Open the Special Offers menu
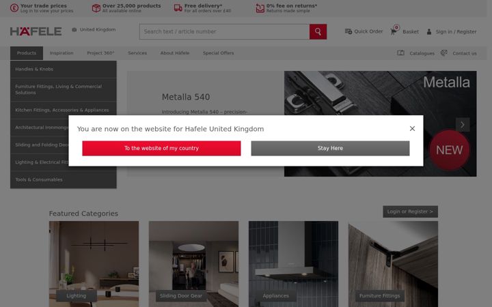Screen dimensions: 492x307 [219, 53]
